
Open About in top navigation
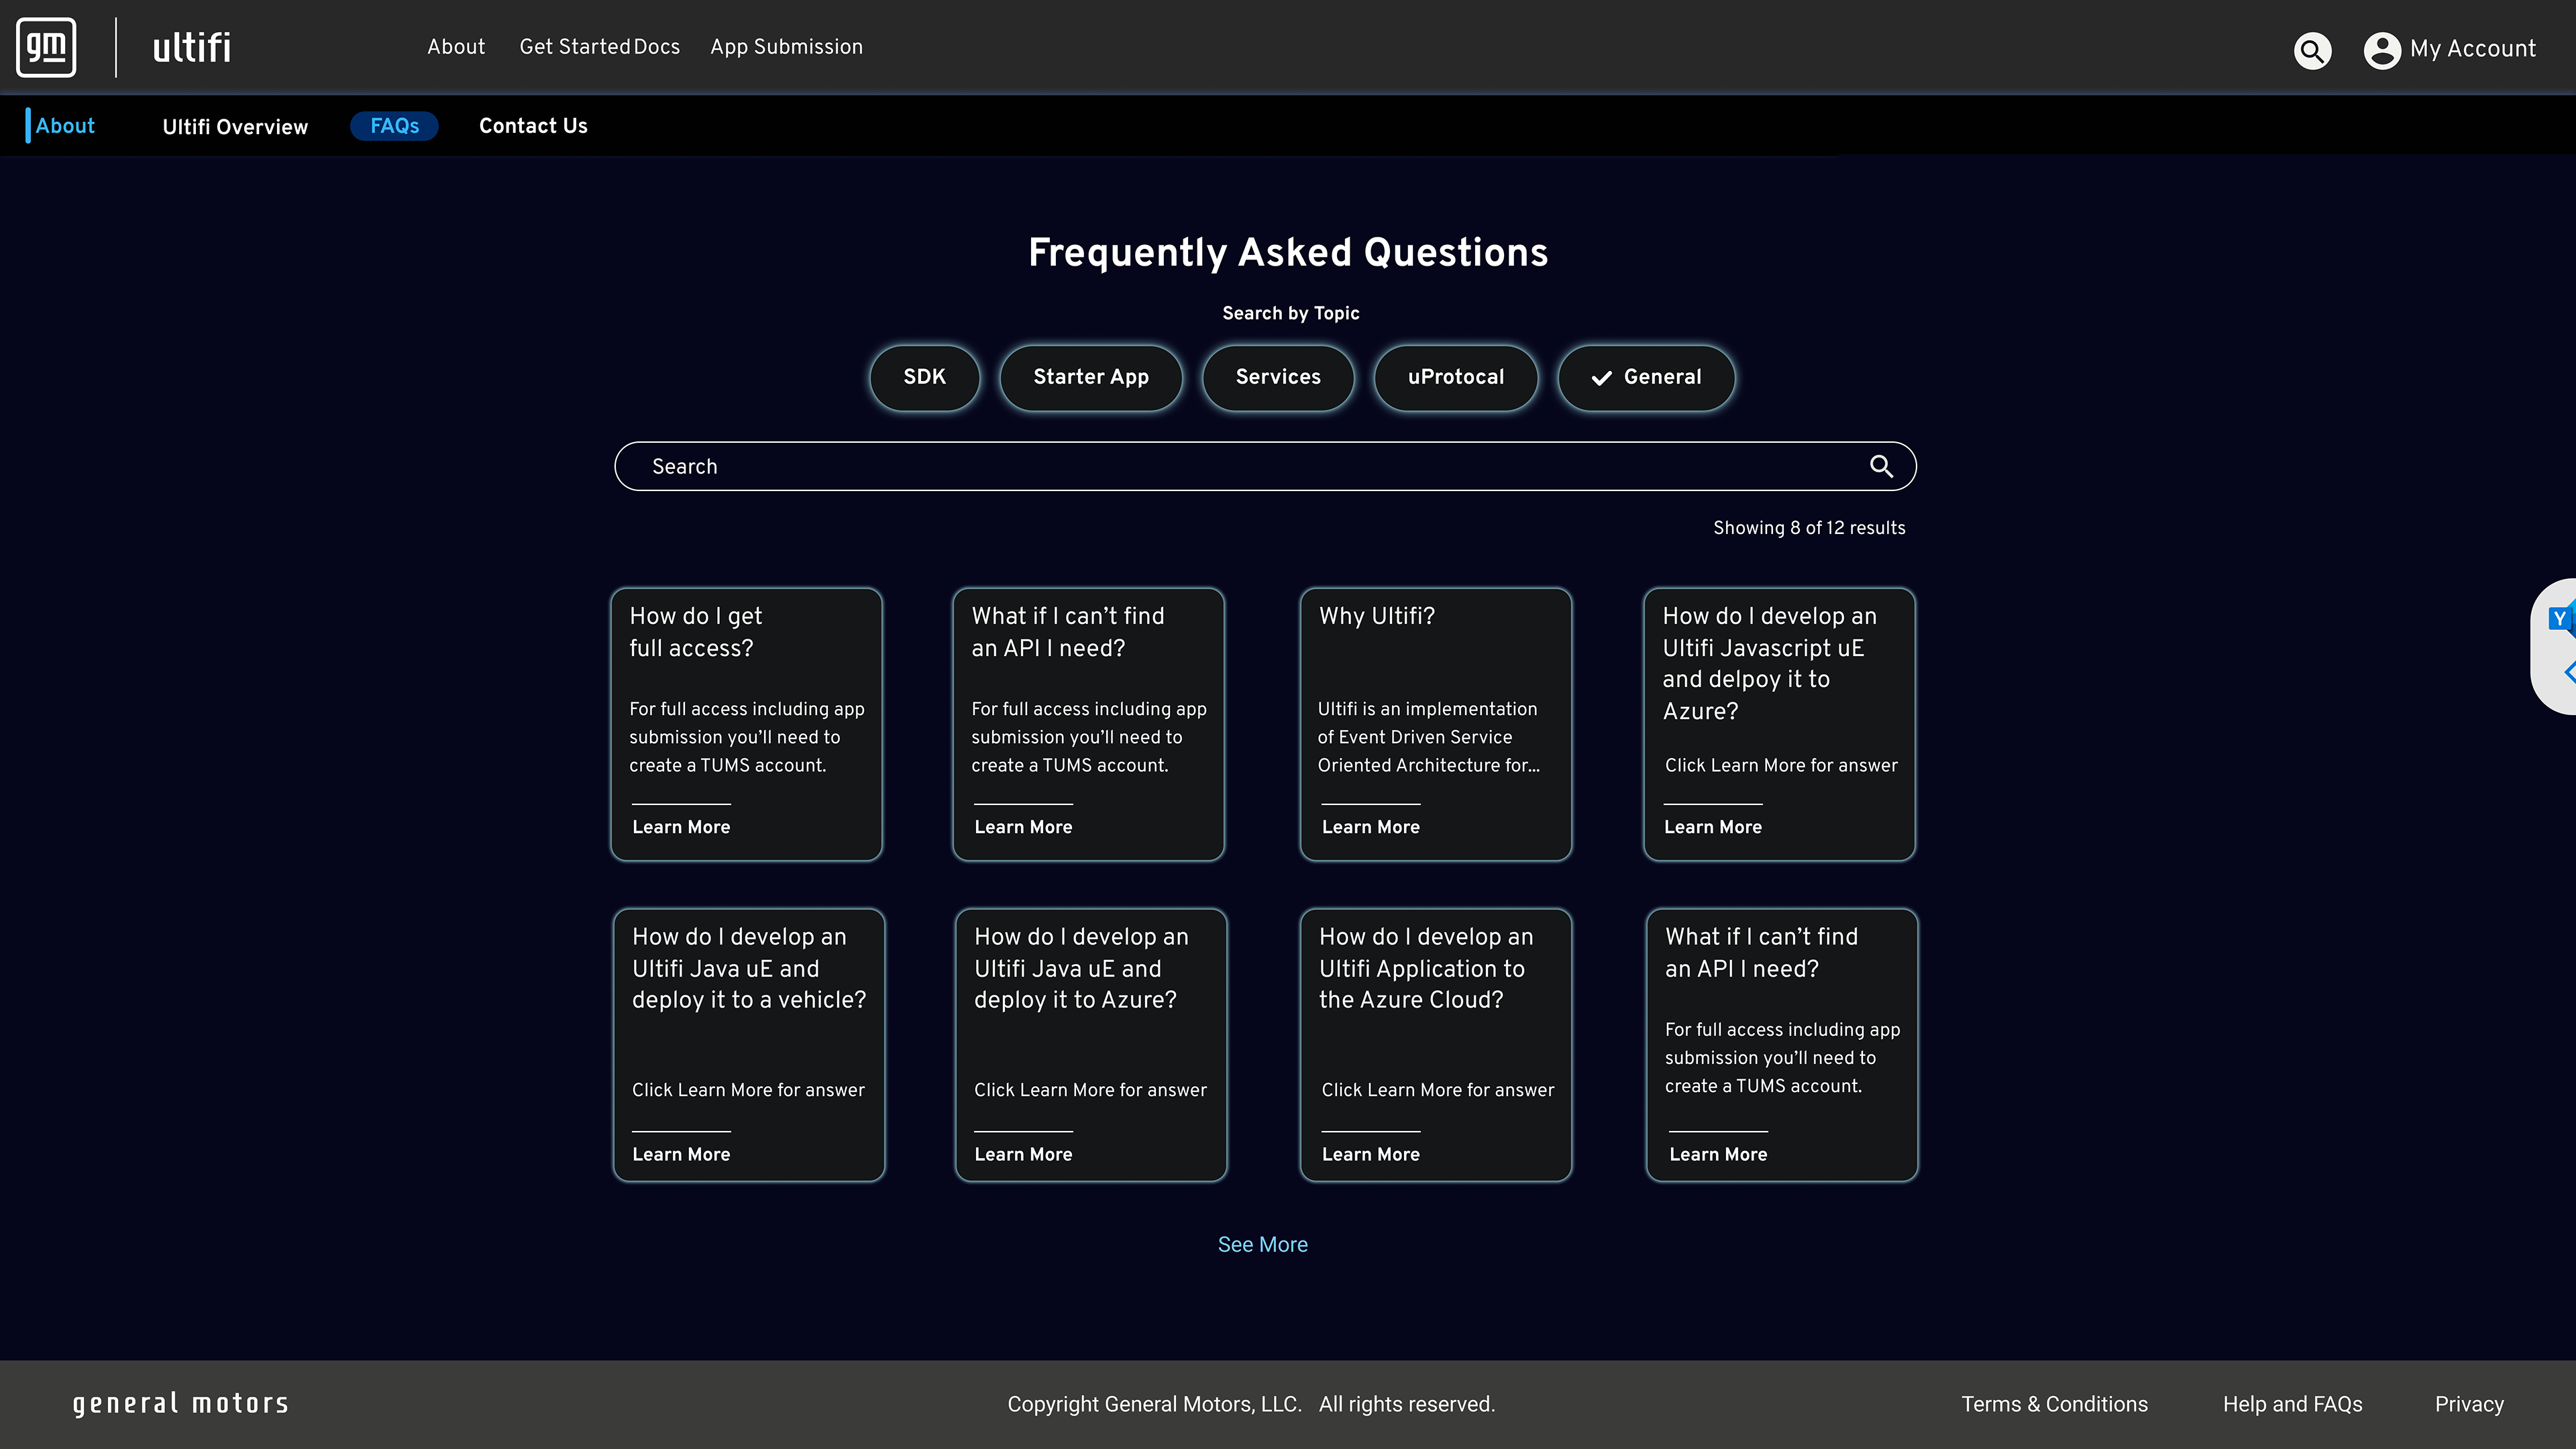pos(456,47)
